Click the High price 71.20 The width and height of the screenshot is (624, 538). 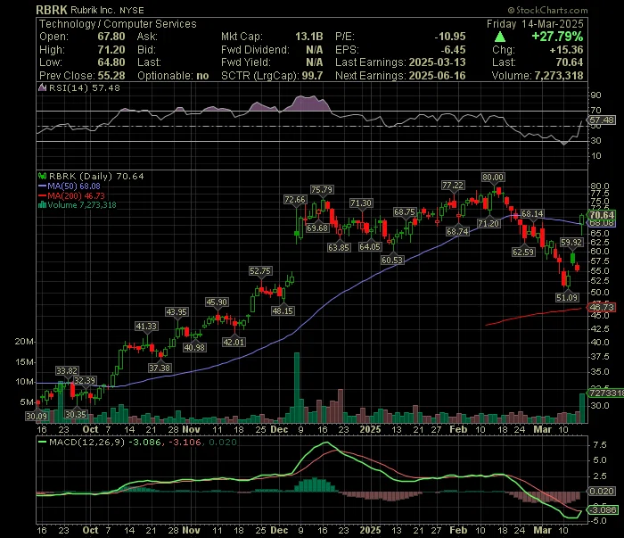[111, 50]
